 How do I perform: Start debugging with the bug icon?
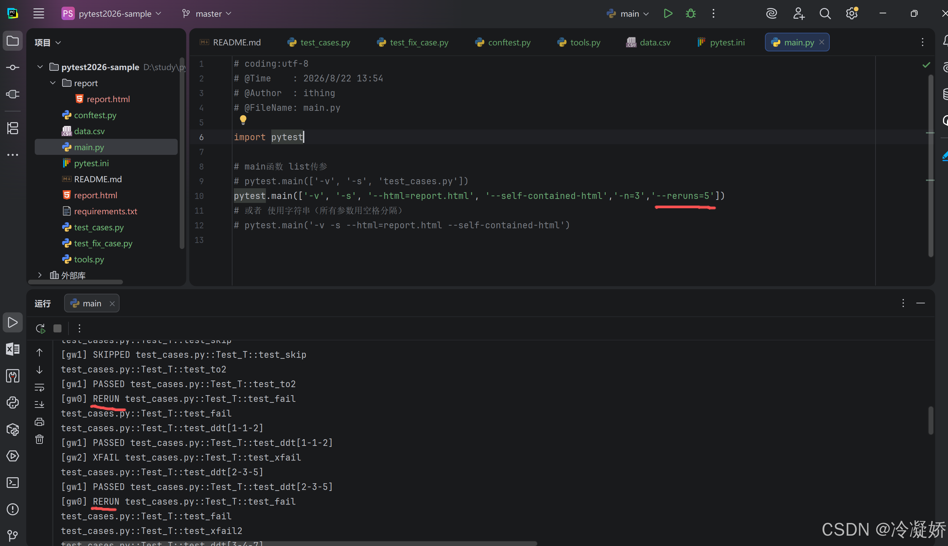(690, 13)
